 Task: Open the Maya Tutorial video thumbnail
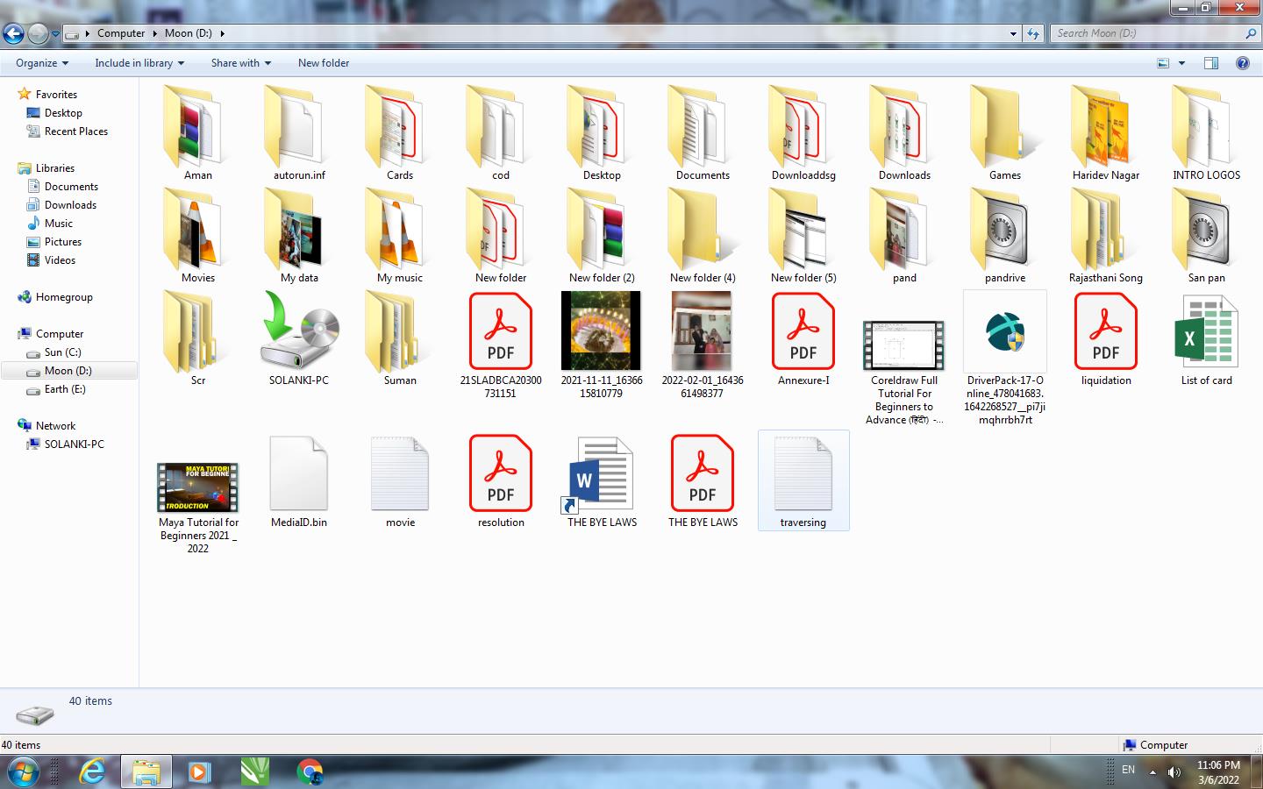[197, 487]
